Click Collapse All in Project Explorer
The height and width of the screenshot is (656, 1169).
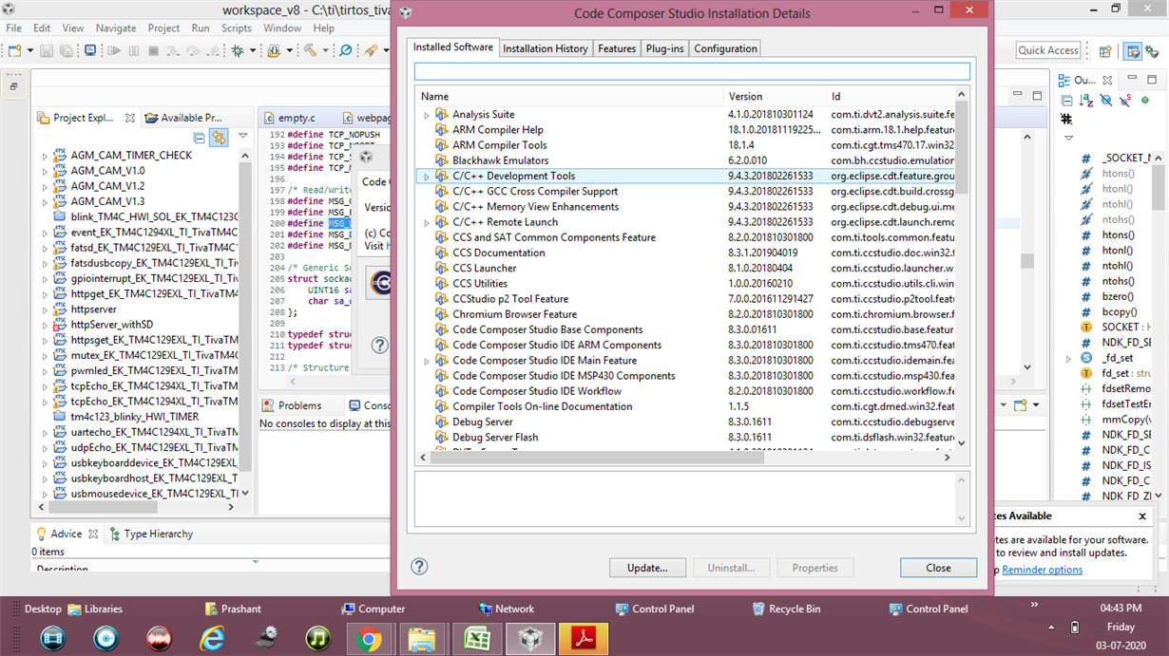click(200, 139)
